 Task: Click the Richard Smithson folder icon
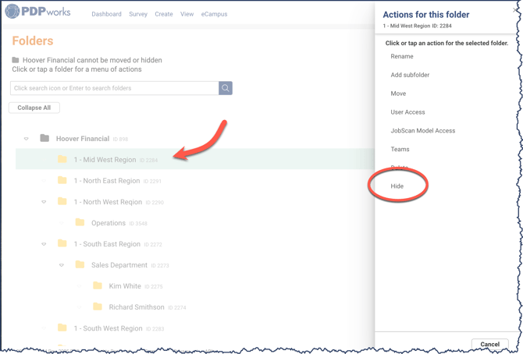click(98, 306)
